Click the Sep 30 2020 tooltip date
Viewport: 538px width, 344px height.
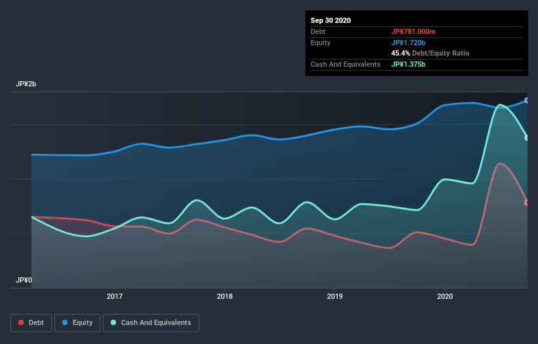click(x=331, y=20)
